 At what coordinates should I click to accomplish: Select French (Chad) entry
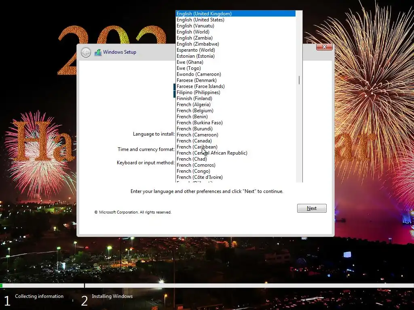click(x=236, y=159)
